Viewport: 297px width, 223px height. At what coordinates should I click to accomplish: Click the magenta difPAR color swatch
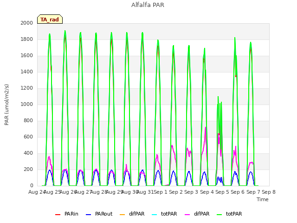[x=187, y=215]
